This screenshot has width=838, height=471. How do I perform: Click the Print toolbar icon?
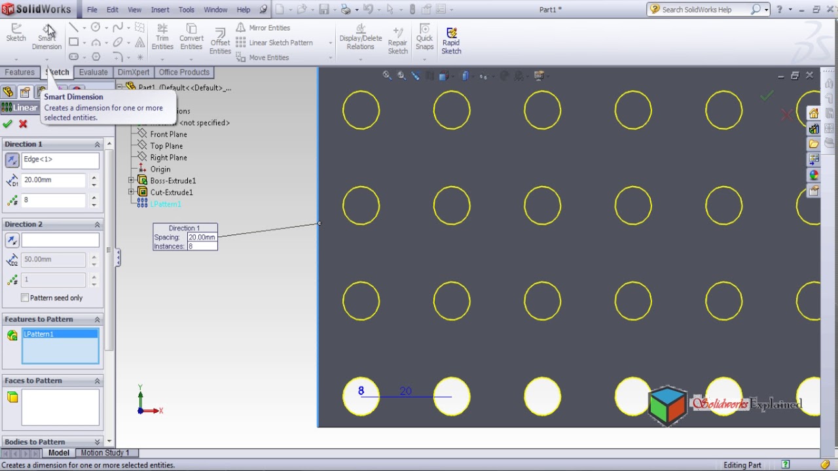pos(346,9)
